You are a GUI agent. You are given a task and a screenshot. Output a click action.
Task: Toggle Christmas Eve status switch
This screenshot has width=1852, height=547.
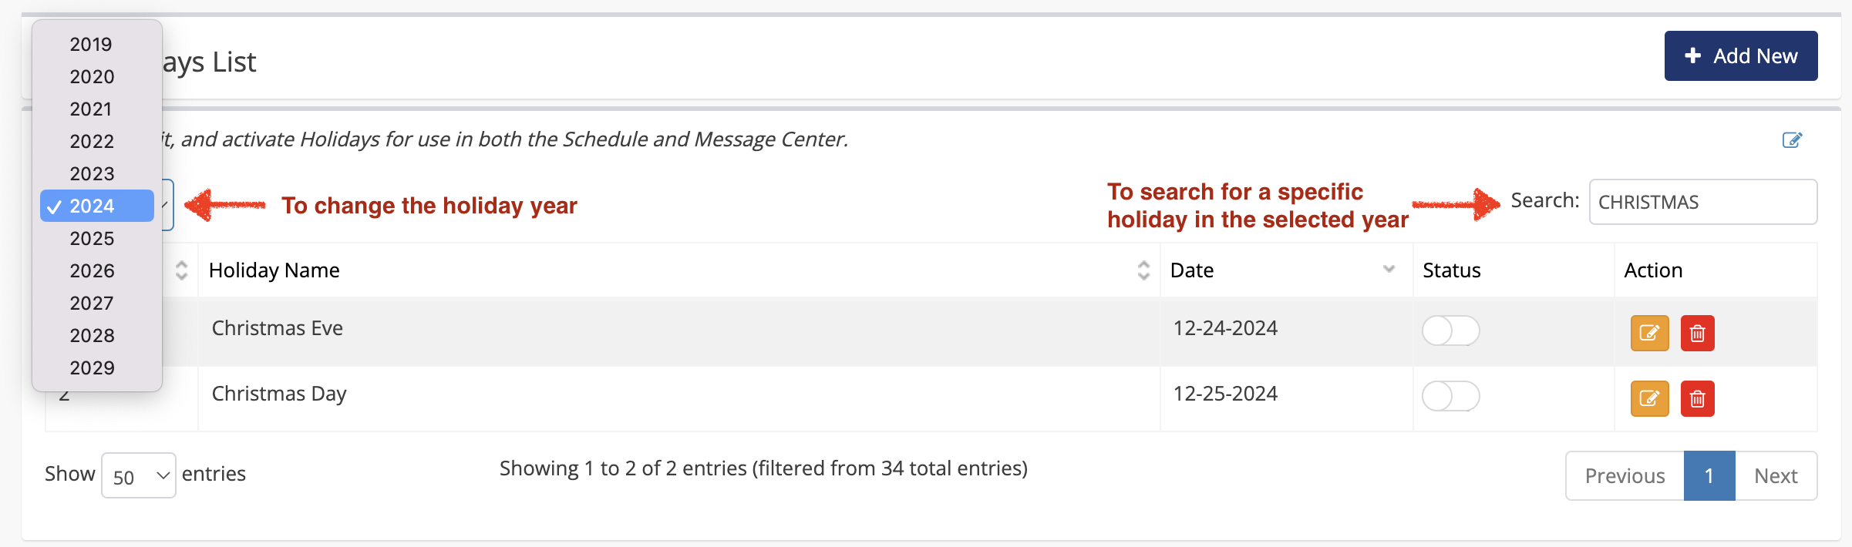(x=1450, y=331)
